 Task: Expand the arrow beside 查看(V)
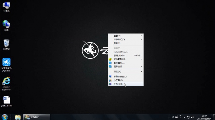pyautogui.click(x=141, y=36)
